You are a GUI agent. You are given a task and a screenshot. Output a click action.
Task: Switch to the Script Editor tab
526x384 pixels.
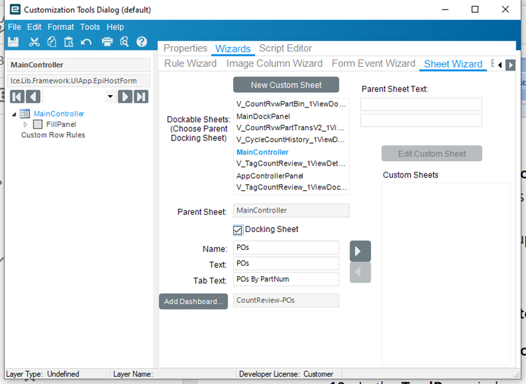tap(285, 48)
